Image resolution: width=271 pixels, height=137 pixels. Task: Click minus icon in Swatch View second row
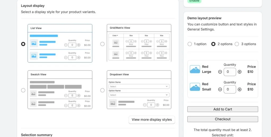(66, 106)
